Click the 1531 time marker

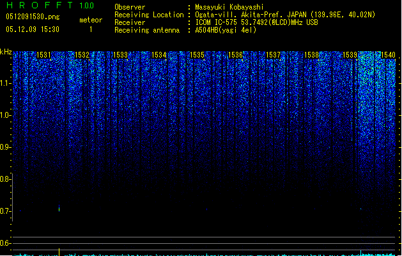tap(43, 55)
